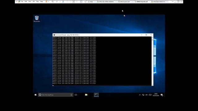The width and height of the screenshot is (198, 111).
Task: Open the volume control tray icon
Action: click(146, 95)
